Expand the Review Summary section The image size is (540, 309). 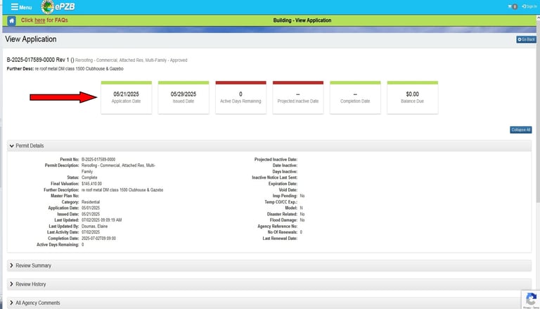[269, 265]
